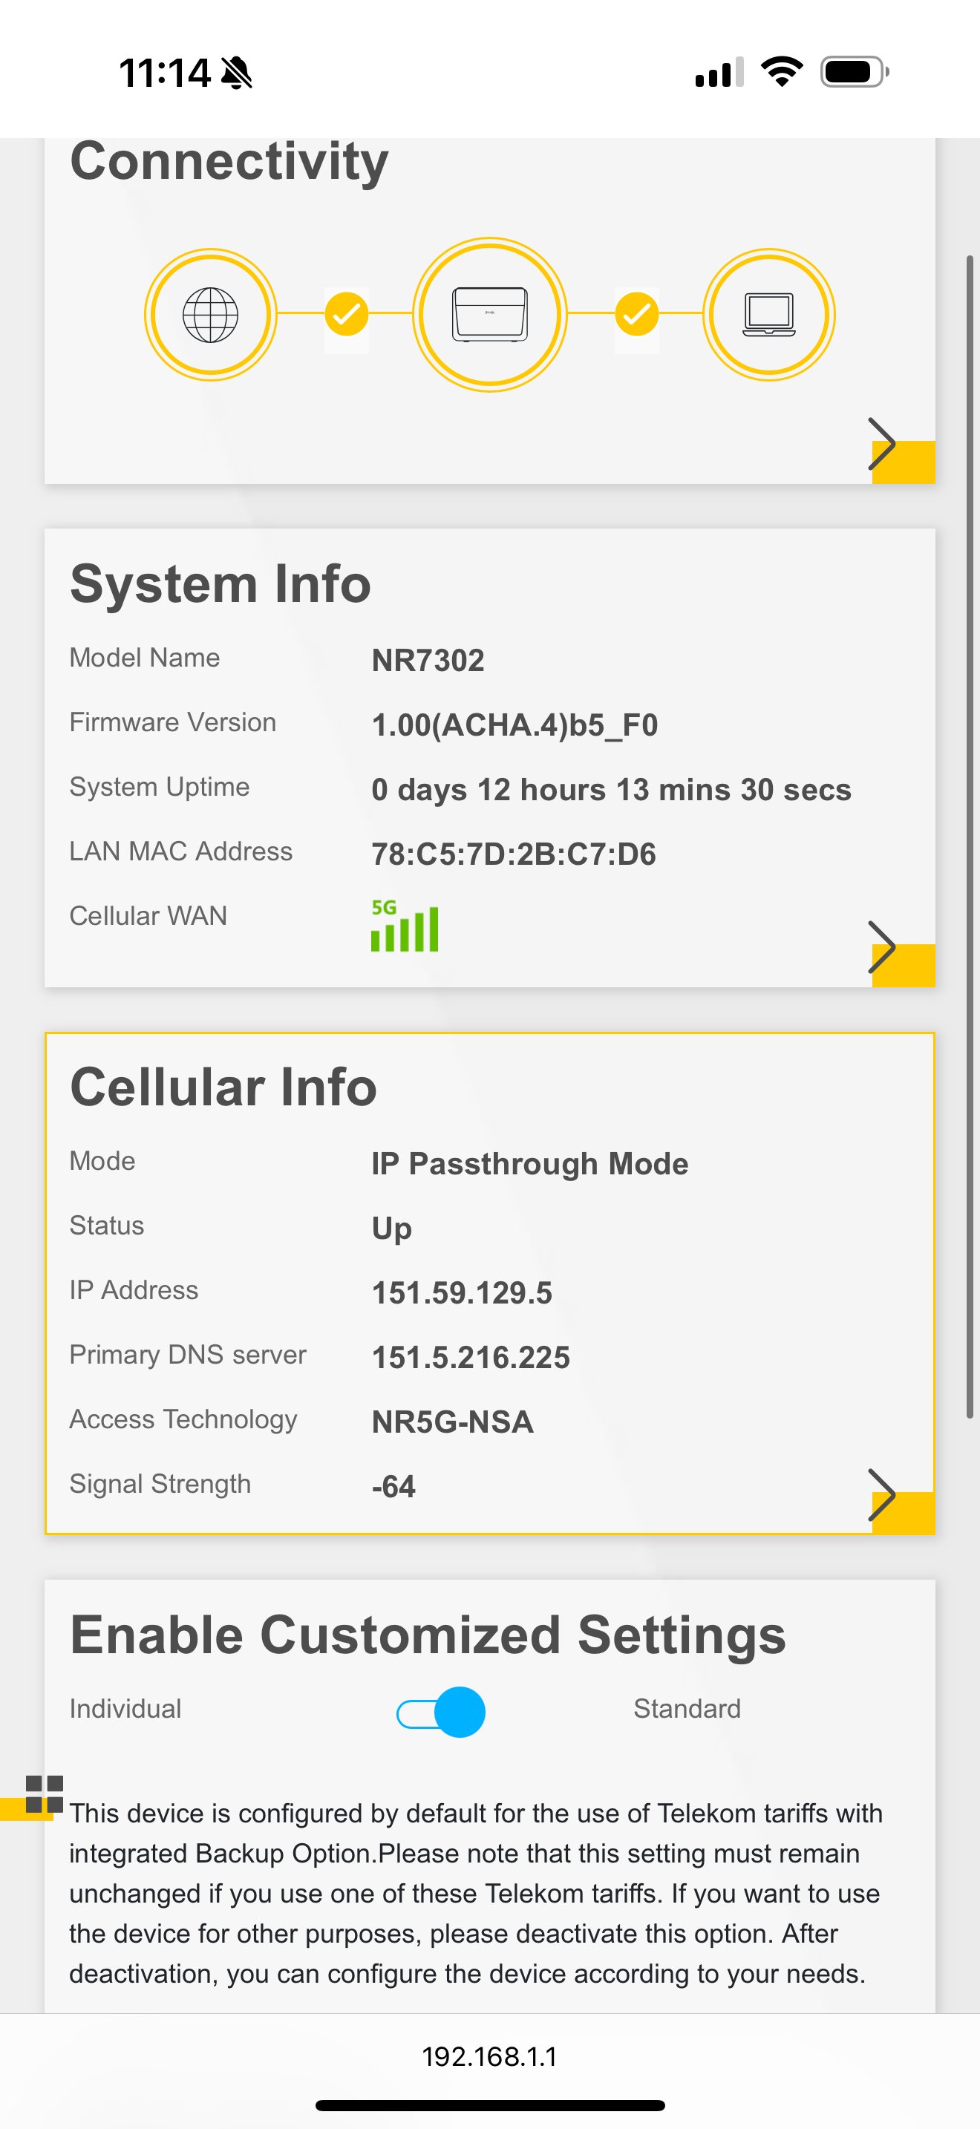Click the internet globe icon

coord(211,315)
